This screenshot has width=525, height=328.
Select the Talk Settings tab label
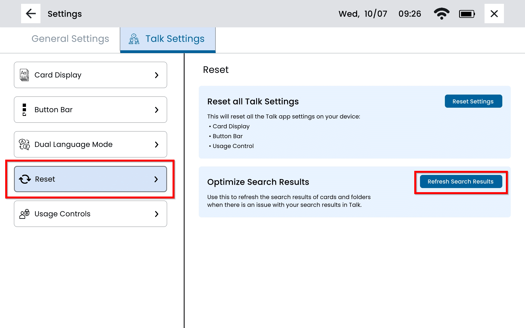[x=175, y=39]
